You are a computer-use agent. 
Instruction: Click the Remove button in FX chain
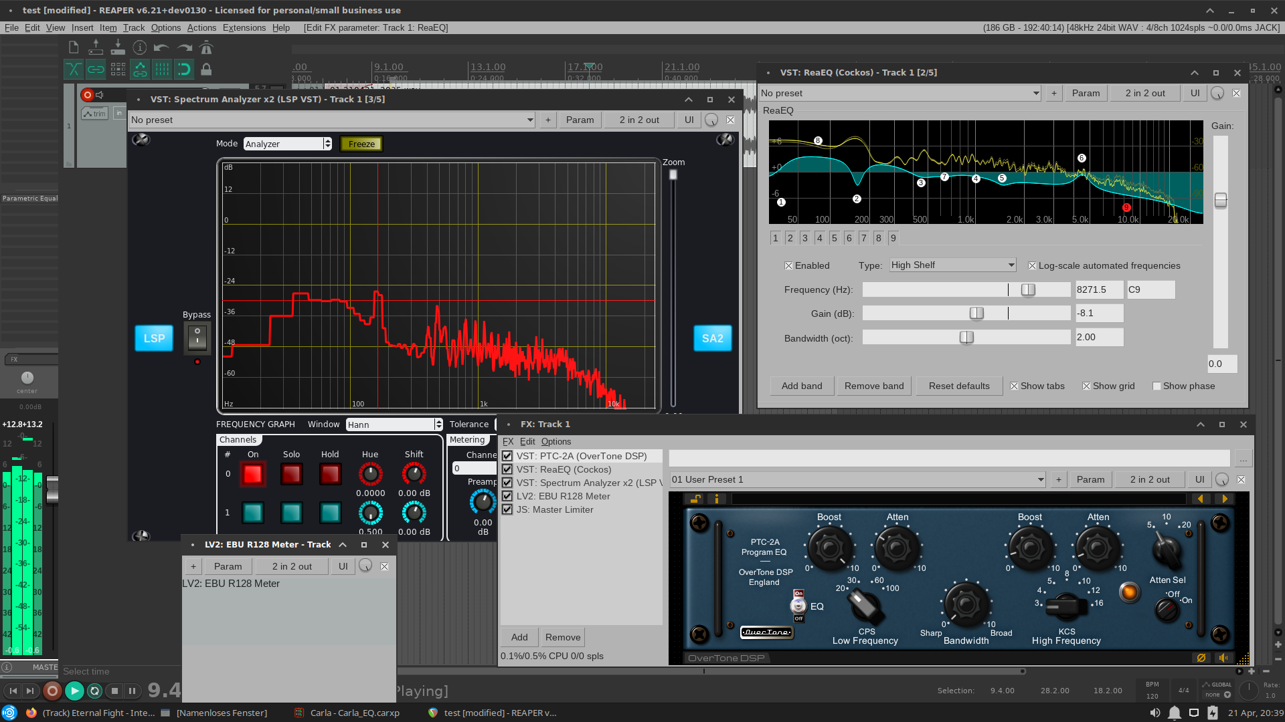(563, 637)
